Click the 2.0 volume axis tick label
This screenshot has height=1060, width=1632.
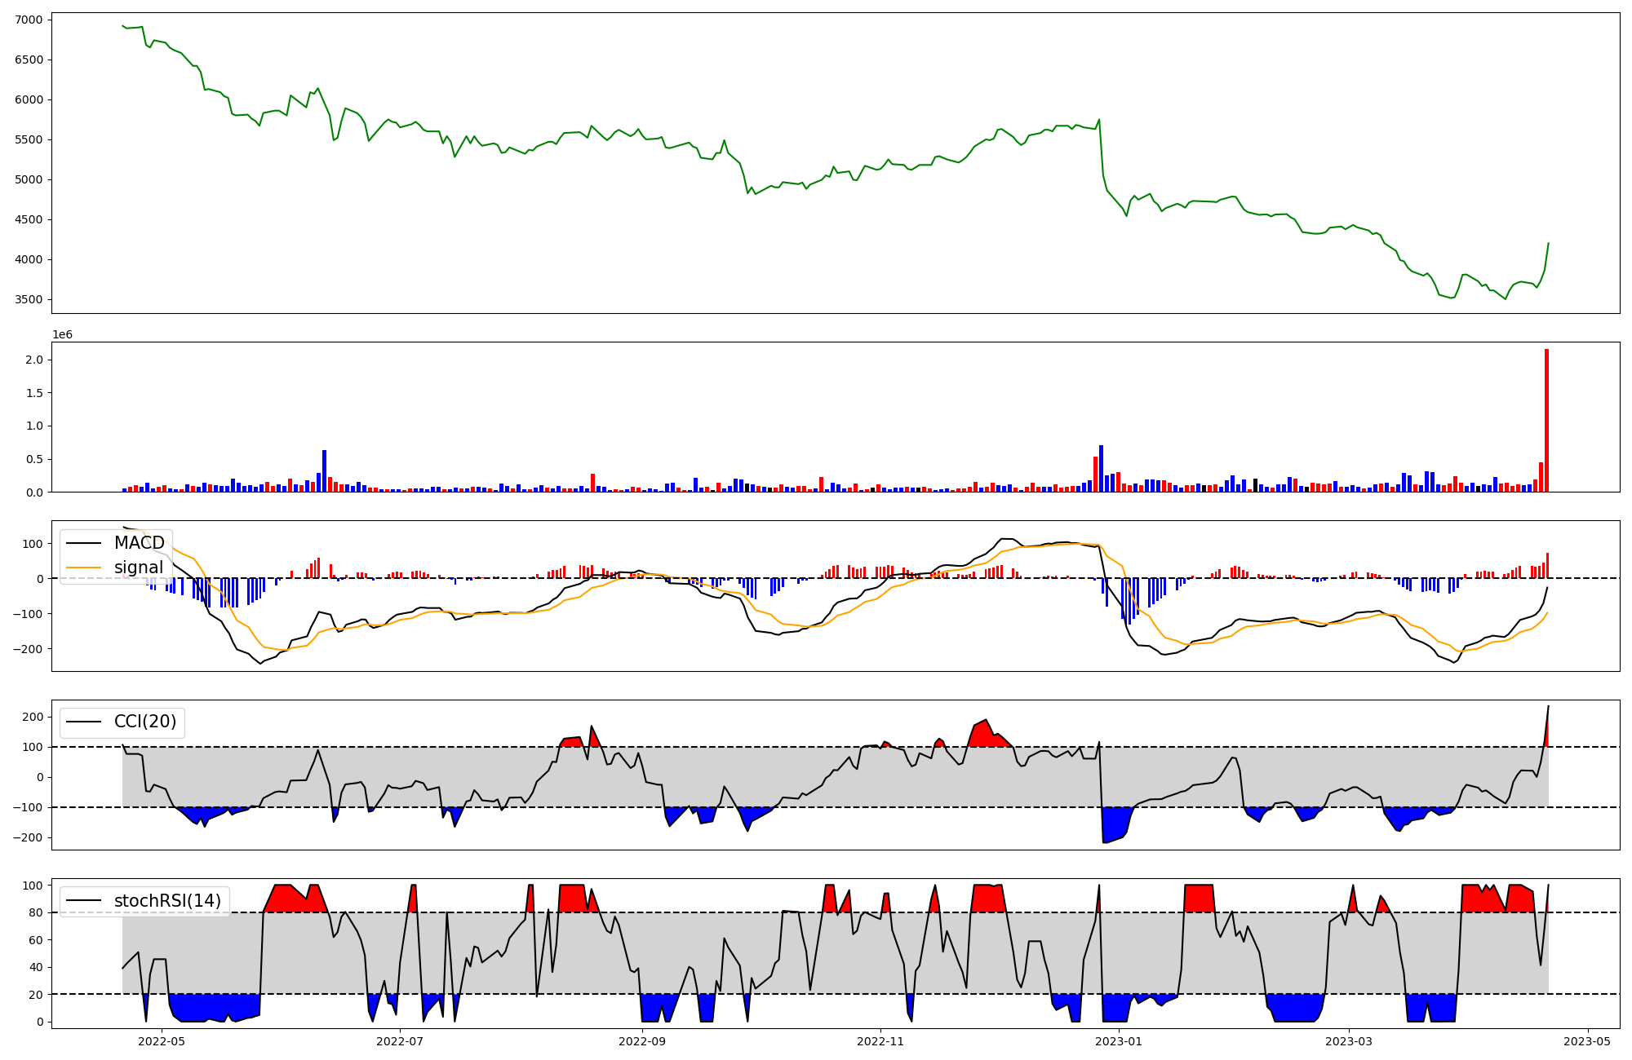pos(34,360)
